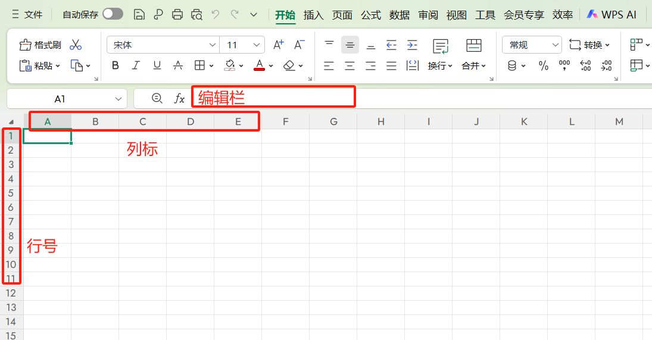Viewport: 652px width, 340px height.
Task: Open Print Preview icon
Action: click(x=196, y=15)
